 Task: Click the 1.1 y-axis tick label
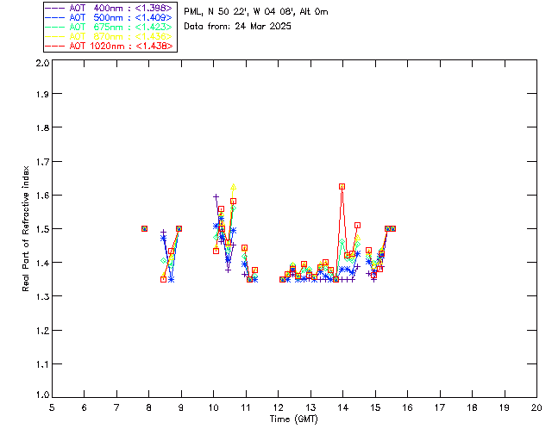point(42,364)
